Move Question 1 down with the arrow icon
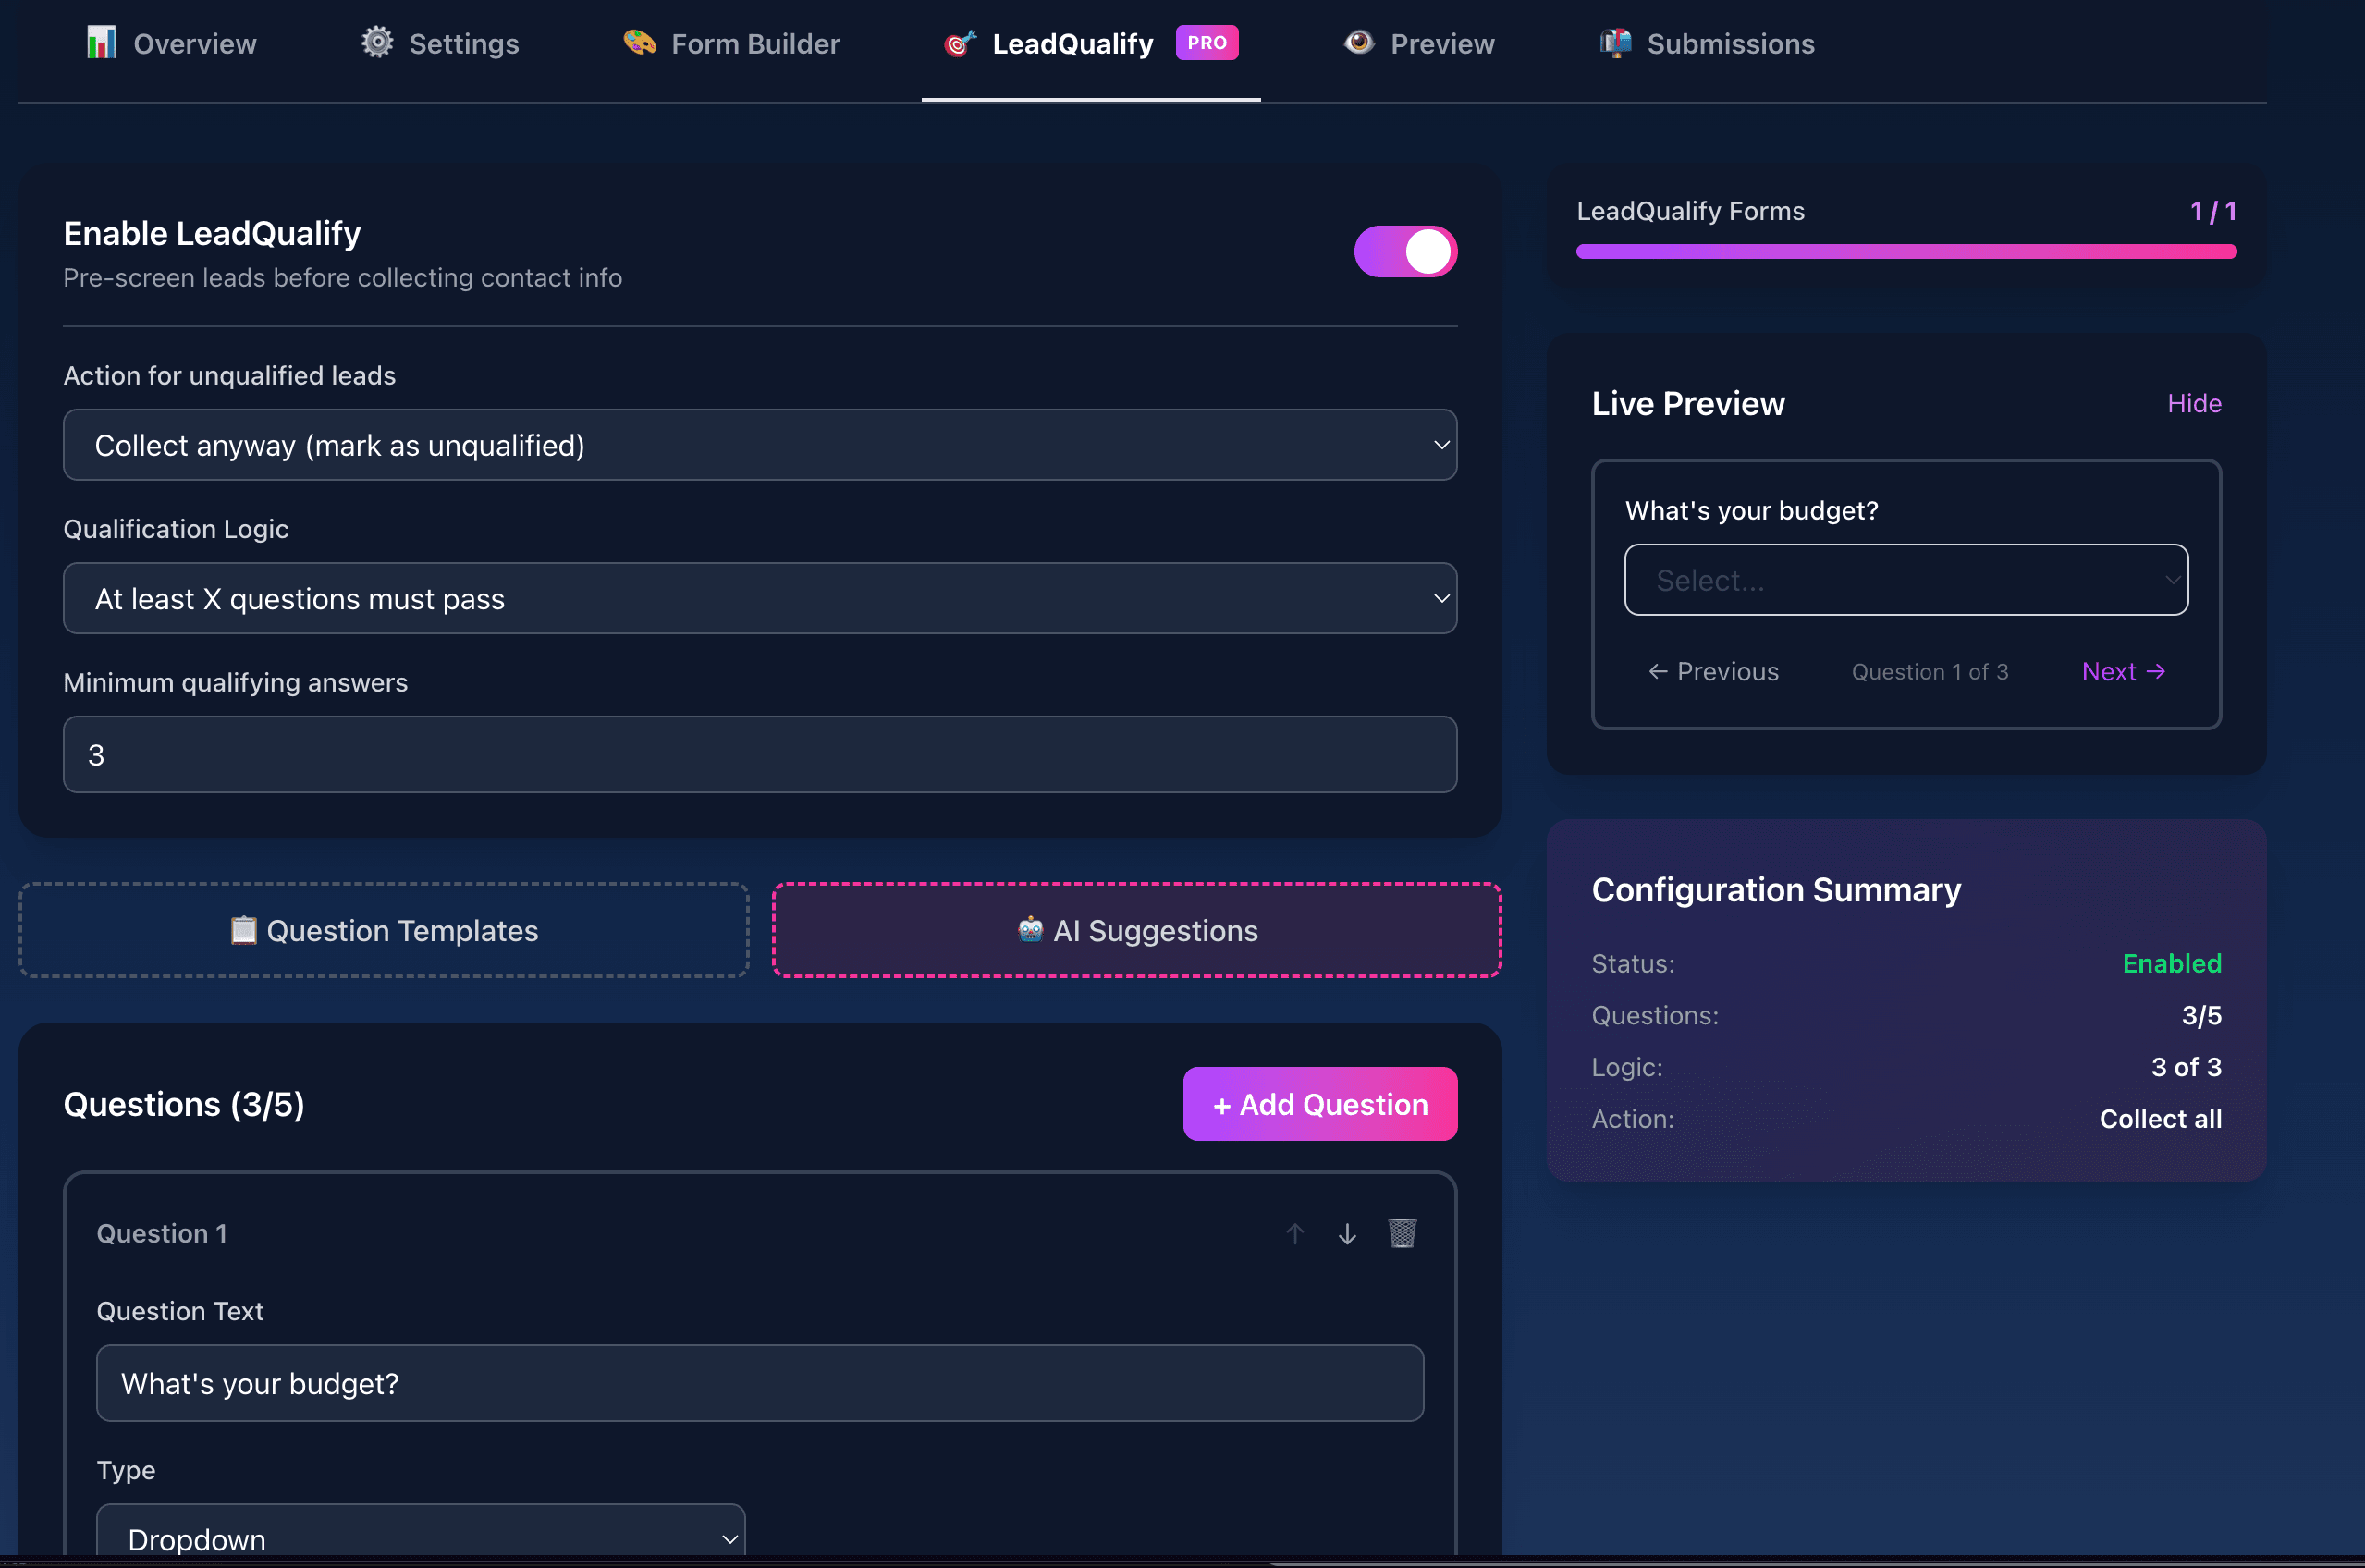Screen dimensions: 2365x1568 click(x=1347, y=1233)
